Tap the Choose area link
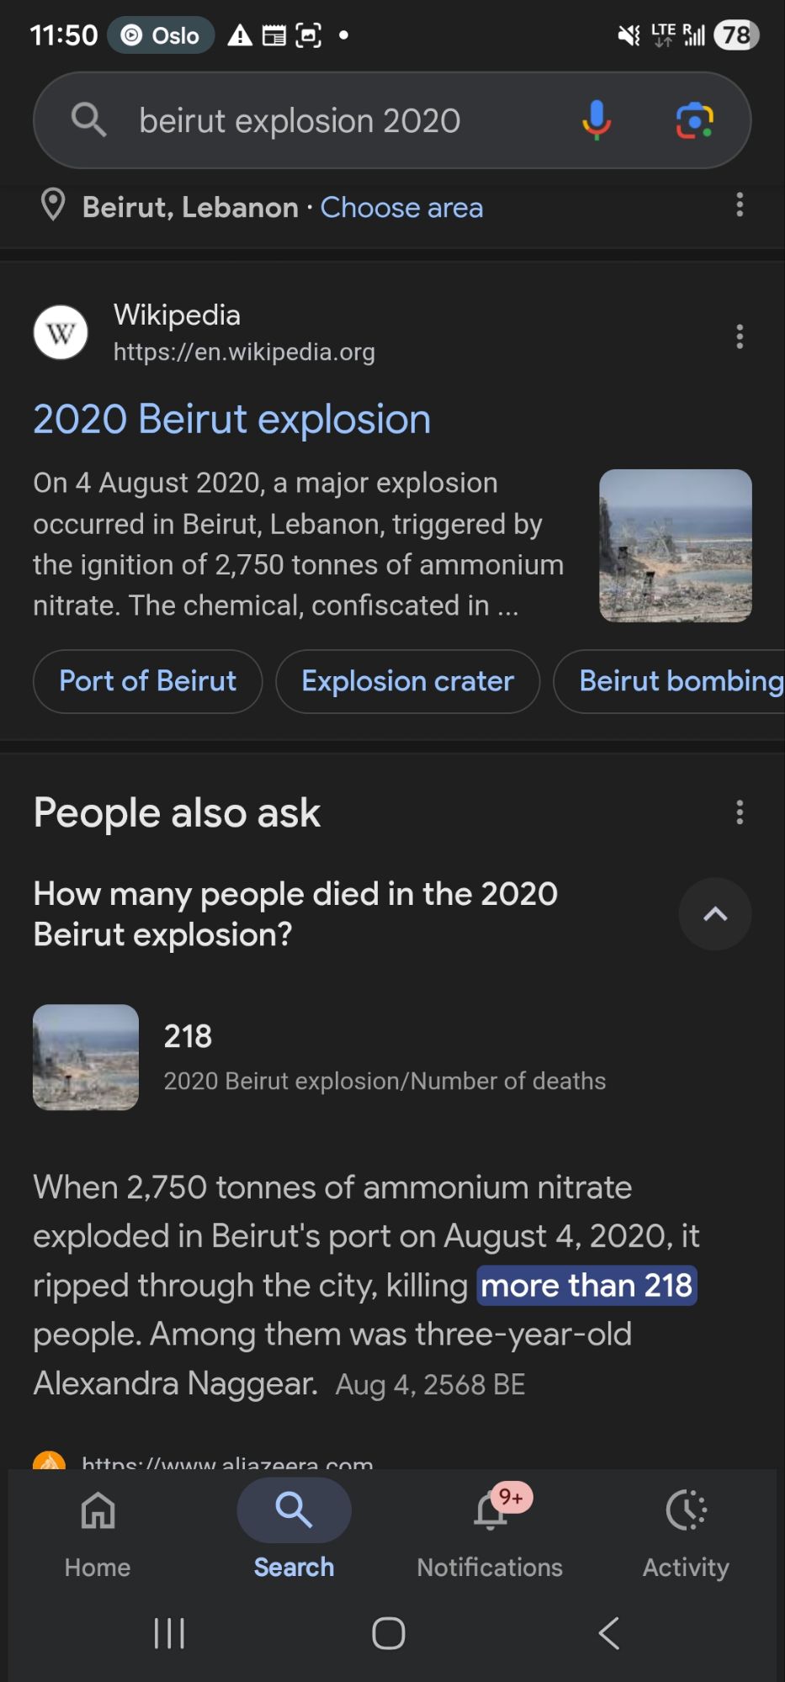This screenshot has width=785, height=1682. pyautogui.click(x=401, y=207)
